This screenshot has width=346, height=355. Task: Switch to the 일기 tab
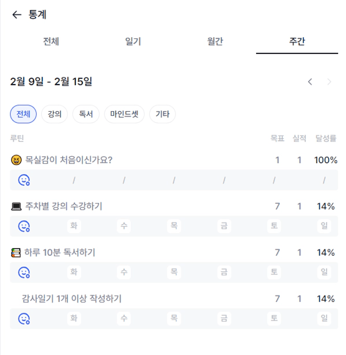click(x=133, y=41)
